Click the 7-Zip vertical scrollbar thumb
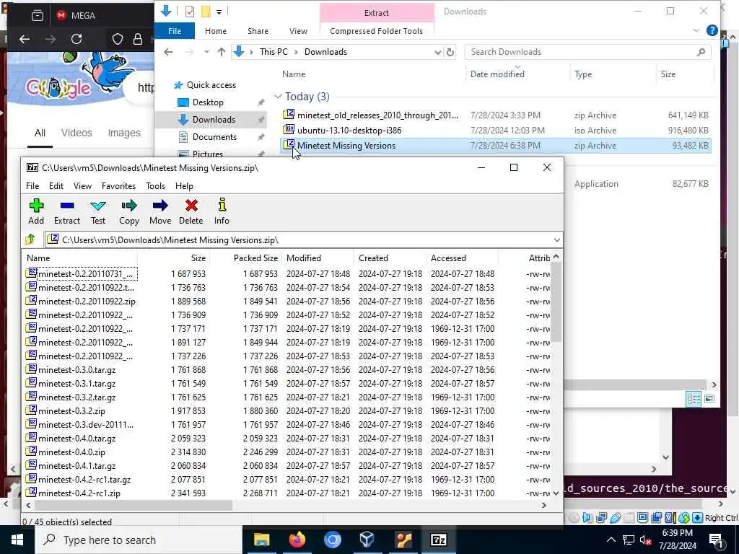The width and height of the screenshot is (739, 554). [x=556, y=302]
